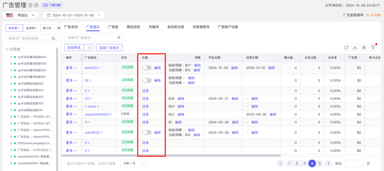This screenshot has height=171, width=384.
Task: Open the date range picker 2024-10-02
Action: coord(73,15)
